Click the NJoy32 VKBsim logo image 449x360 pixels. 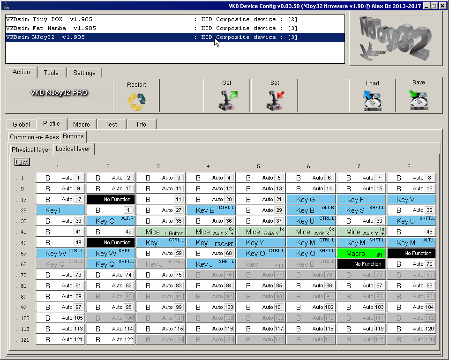coord(396,38)
